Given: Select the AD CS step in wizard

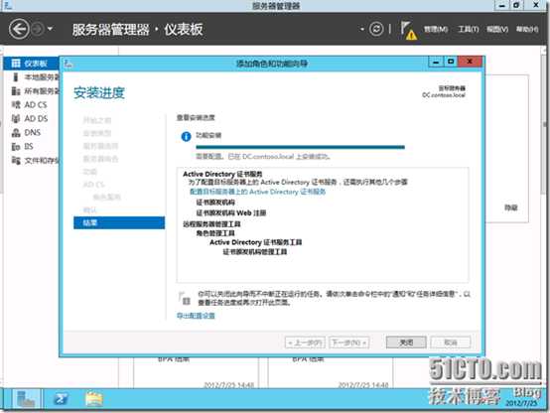Looking at the screenshot, I should click(x=93, y=185).
